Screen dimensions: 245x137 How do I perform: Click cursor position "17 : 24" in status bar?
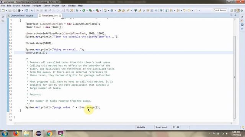(x=176, y=127)
